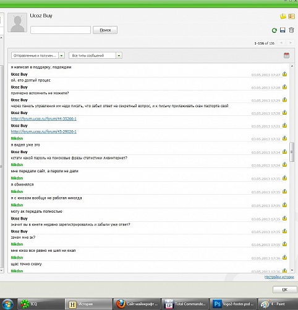The image size is (298, 310).
Task: Open the Отправленные и получен... filter dropdown
Action: pyautogui.click(x=38, y=56)
